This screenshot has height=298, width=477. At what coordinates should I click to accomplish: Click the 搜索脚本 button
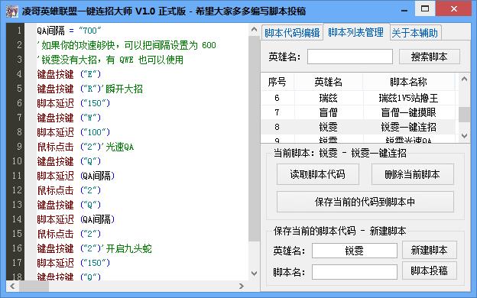click(x=430, y=57)
